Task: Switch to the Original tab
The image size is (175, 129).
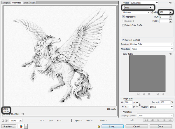Action: [6, 2]
